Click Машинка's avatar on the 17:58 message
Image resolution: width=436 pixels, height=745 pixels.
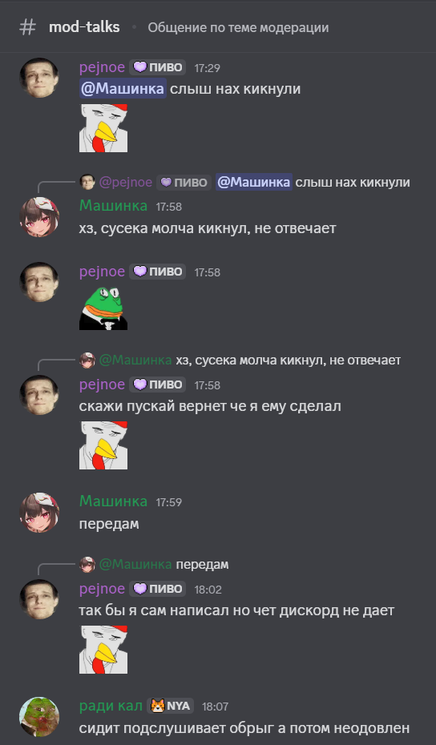click(x=39, y=216)
